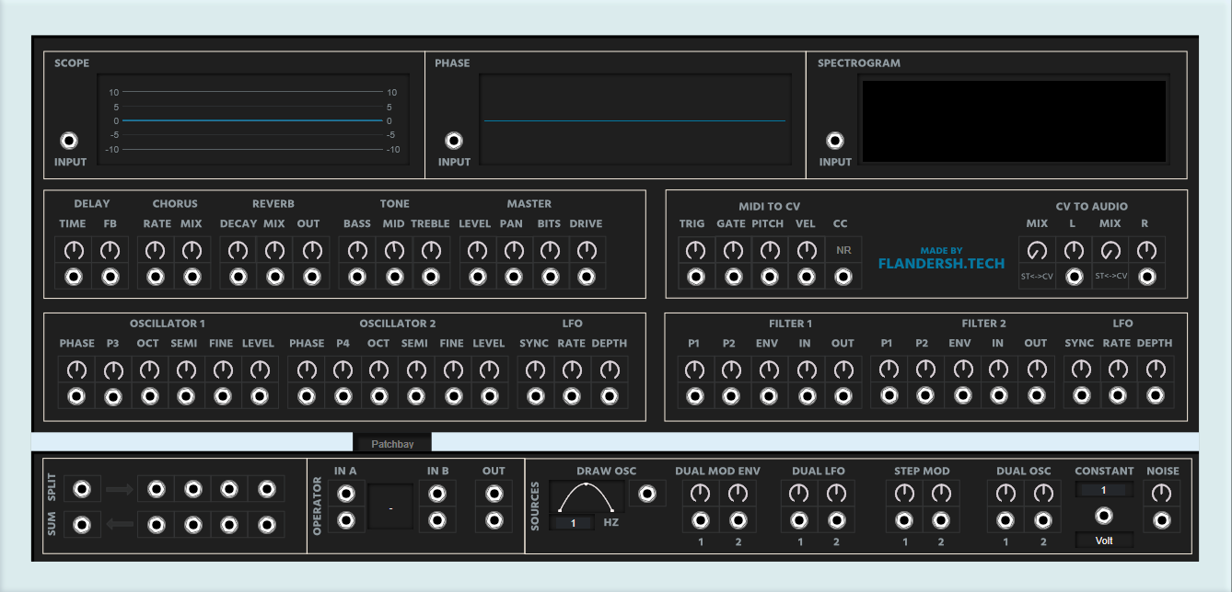Image resolution: width=1232 pixels, height=592 pixels.
Task: Click the Draw OSC HZ field
Action: [574, 523]
